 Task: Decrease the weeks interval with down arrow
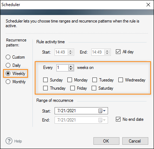(71, 69)
